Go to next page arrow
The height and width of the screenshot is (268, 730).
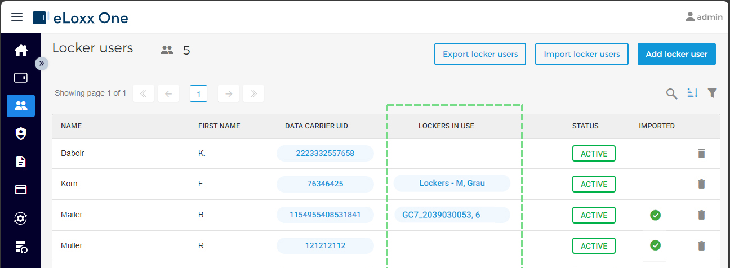pyautogui.click(x=229, y=93)
